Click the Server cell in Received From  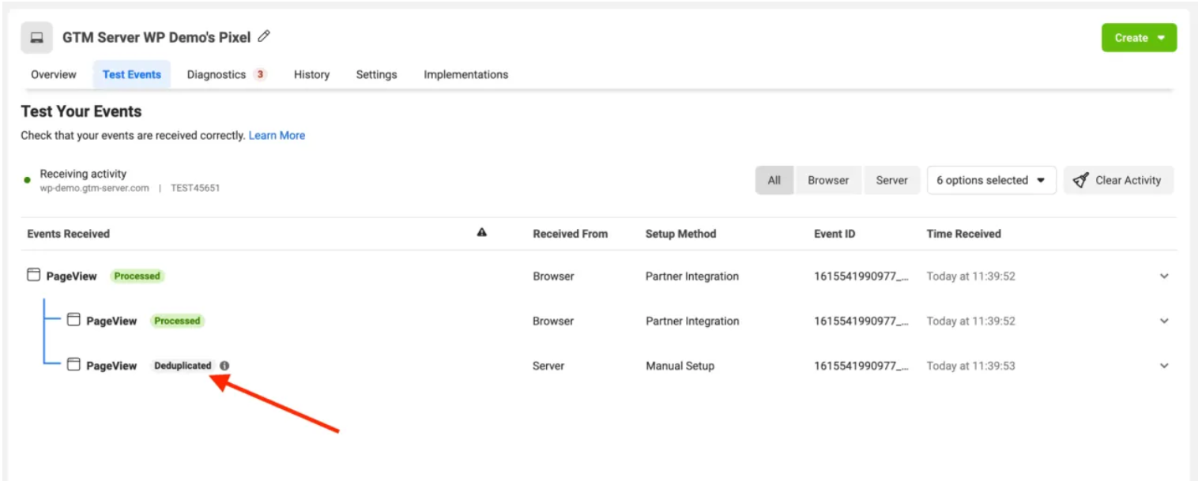548,366
